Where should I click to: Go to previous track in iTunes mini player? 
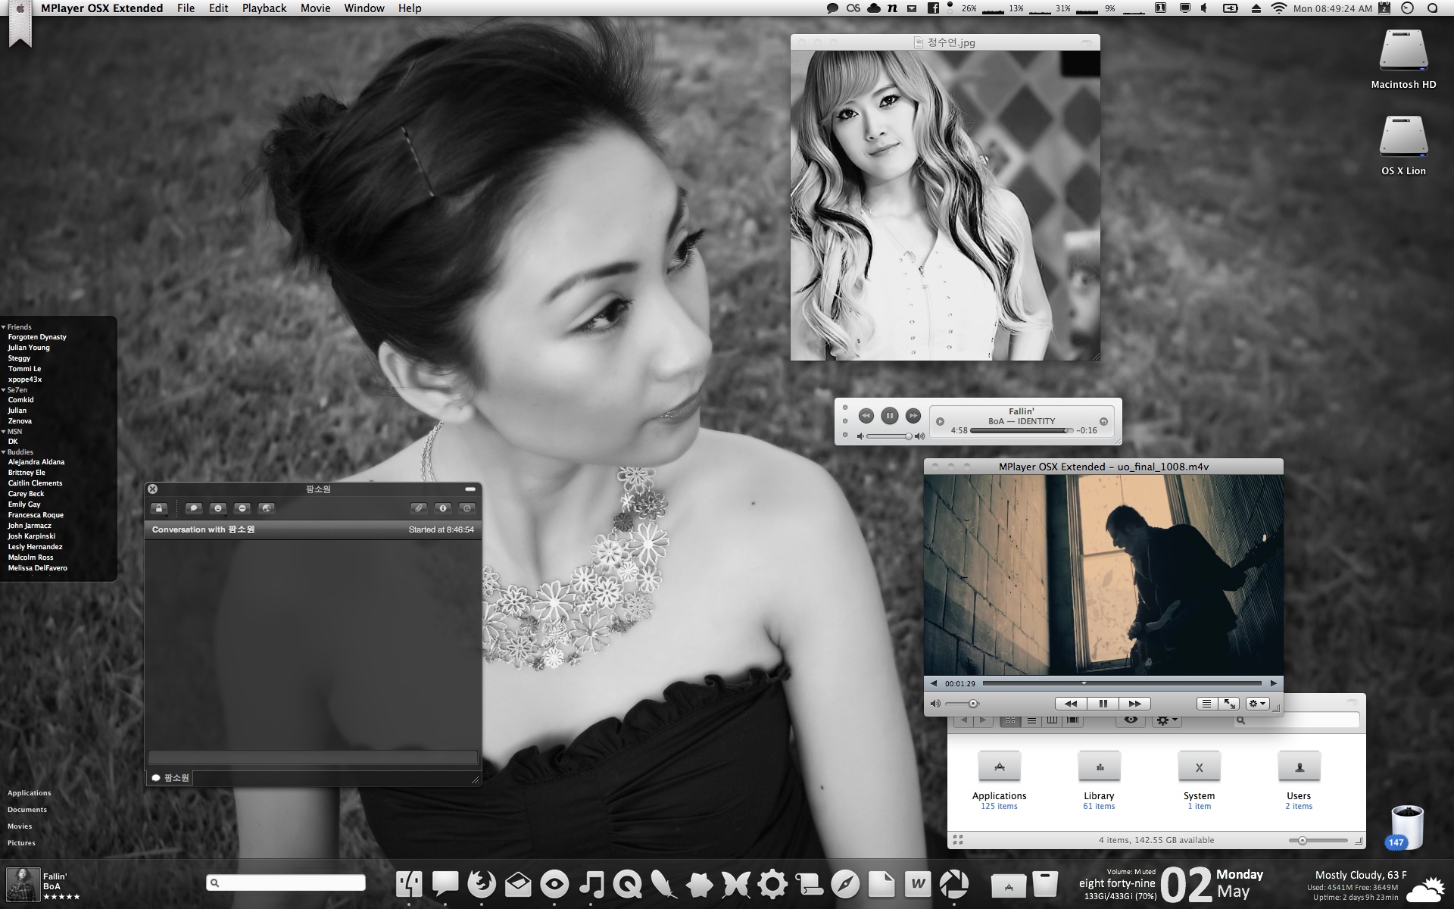866,415
